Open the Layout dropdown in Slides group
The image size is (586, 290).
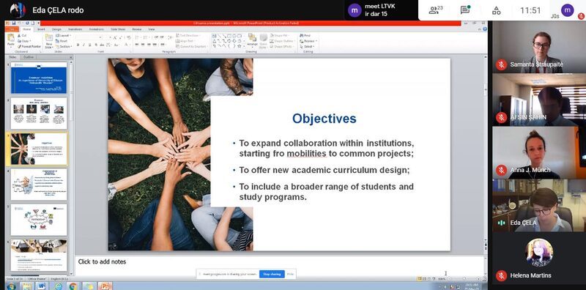(x=63, y=35)
